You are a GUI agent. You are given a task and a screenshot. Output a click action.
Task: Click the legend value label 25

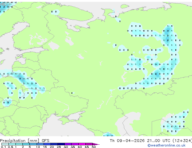59,147
